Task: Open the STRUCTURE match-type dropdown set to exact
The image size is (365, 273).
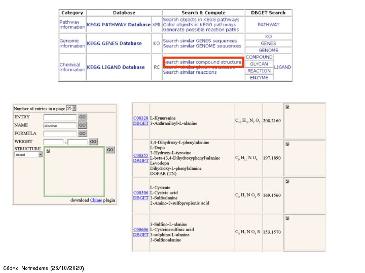Action: (x=28, y=155)
